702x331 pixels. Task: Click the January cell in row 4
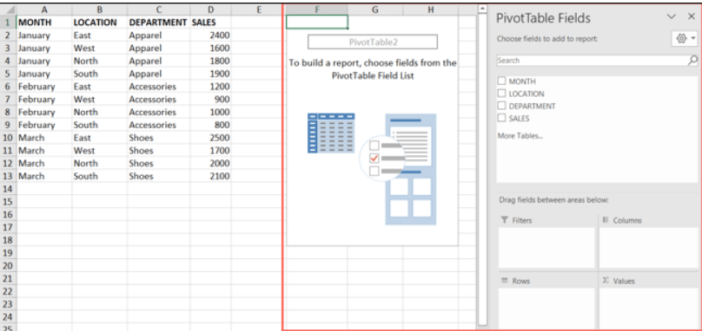(x=43, y=61)
